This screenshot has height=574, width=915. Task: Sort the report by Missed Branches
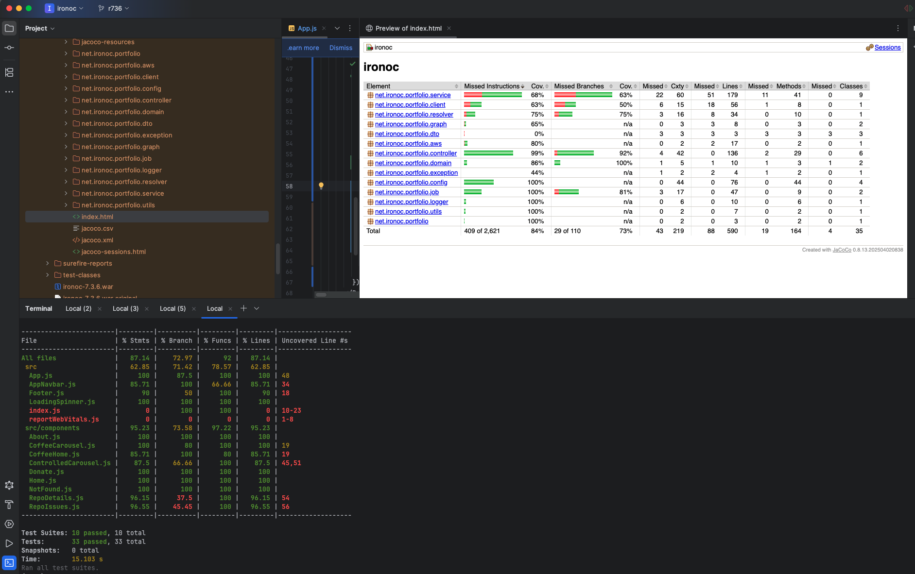(x=583, y=86)
